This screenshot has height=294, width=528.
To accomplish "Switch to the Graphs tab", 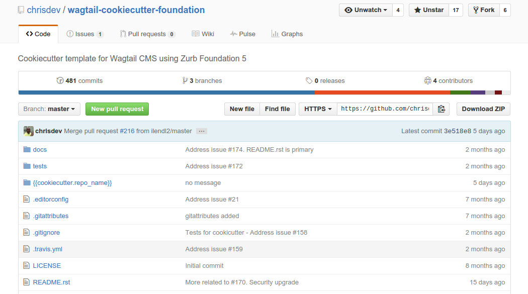I will tap(287, 34).
